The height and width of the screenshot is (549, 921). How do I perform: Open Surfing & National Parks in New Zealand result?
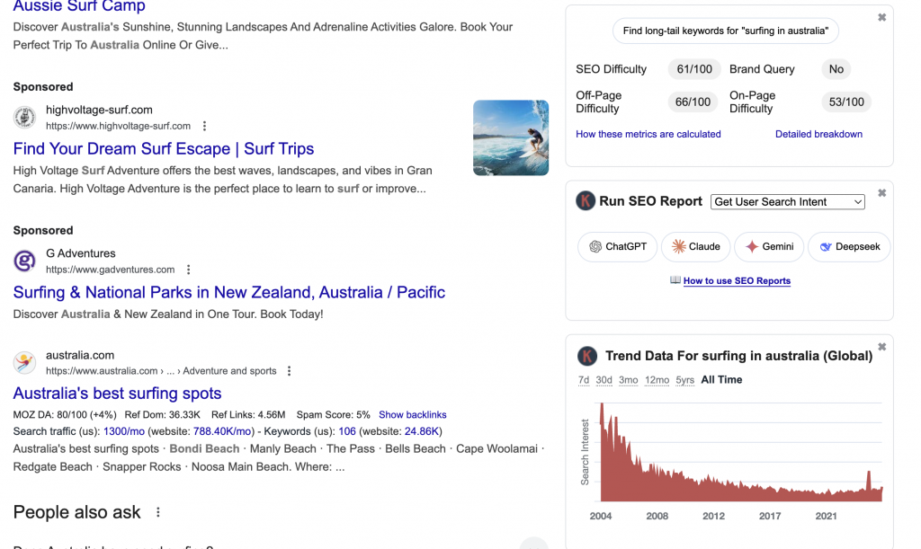229,293
